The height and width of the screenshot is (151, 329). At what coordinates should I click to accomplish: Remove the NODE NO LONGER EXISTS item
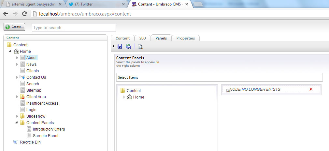[x=311, y=89]
